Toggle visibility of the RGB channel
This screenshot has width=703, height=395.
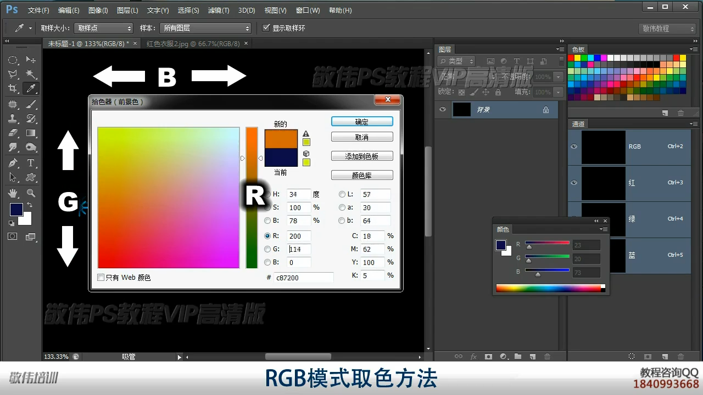coord(574,146)
